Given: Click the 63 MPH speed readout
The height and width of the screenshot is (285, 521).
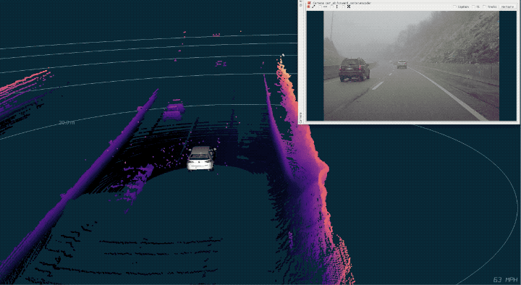Looking at the screenshot, I should click(x=505, y=280).
